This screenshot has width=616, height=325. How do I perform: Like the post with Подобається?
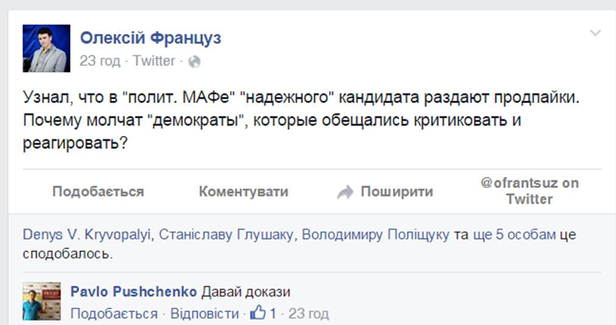[x=98, y=192]
